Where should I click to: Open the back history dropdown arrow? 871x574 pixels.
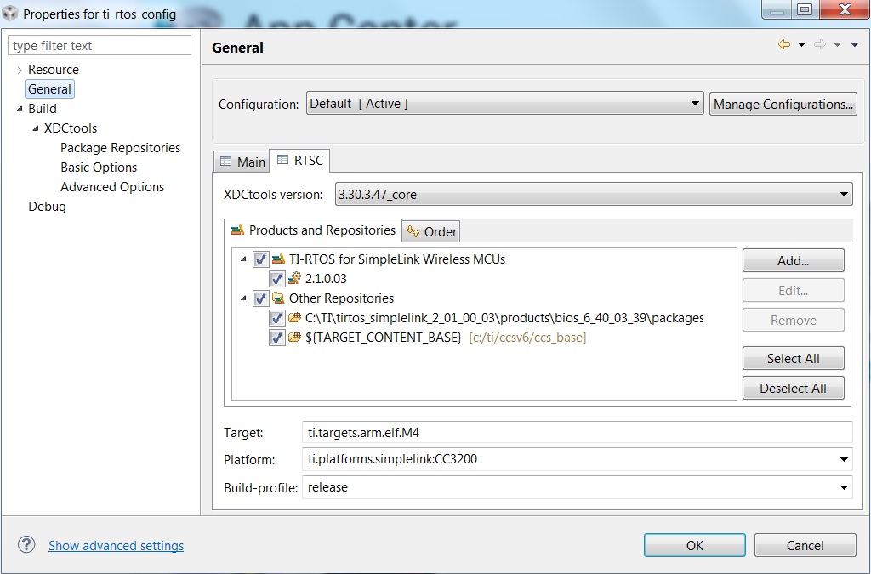click(801, 44)
